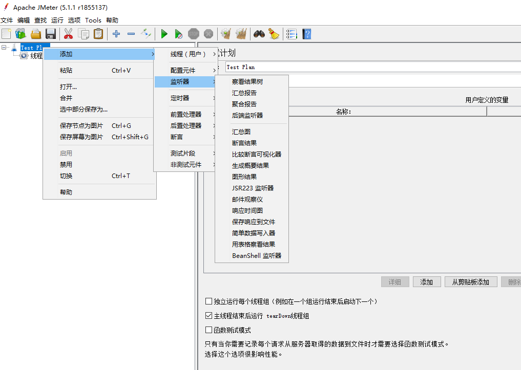Click in the Test Plan name field
Screen dimensions: 521x370
point(373,67)
